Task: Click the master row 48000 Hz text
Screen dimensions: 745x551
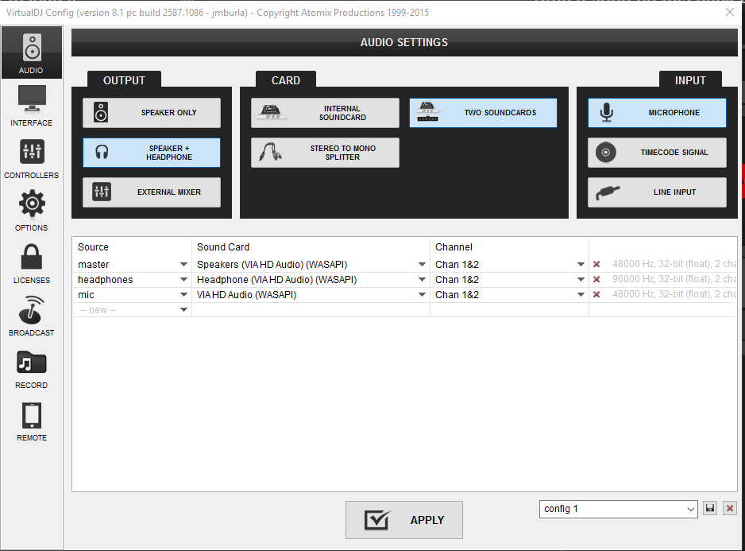Action: (674, 264)
